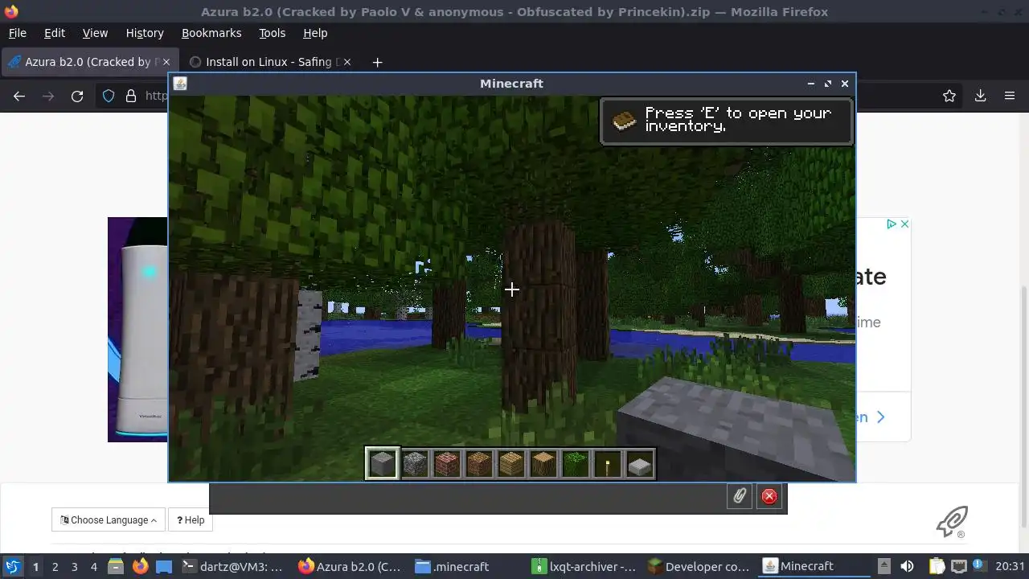Screen dimensions: 1029x579
Task: Switch to Azura b2.0 browser tab
Action: point(88,62)
